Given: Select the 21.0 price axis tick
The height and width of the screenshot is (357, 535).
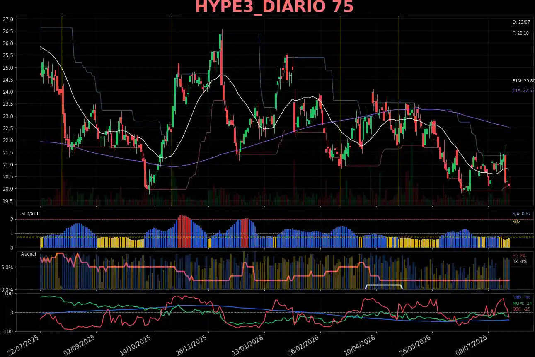Looking at the screenshot, I should (x=8, y=165).
